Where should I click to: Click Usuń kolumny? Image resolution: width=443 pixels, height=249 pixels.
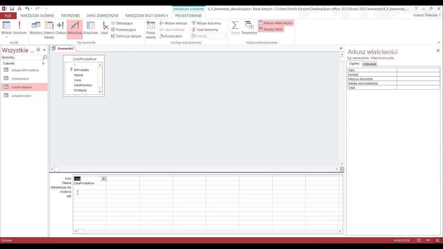[x=205, y=30]
